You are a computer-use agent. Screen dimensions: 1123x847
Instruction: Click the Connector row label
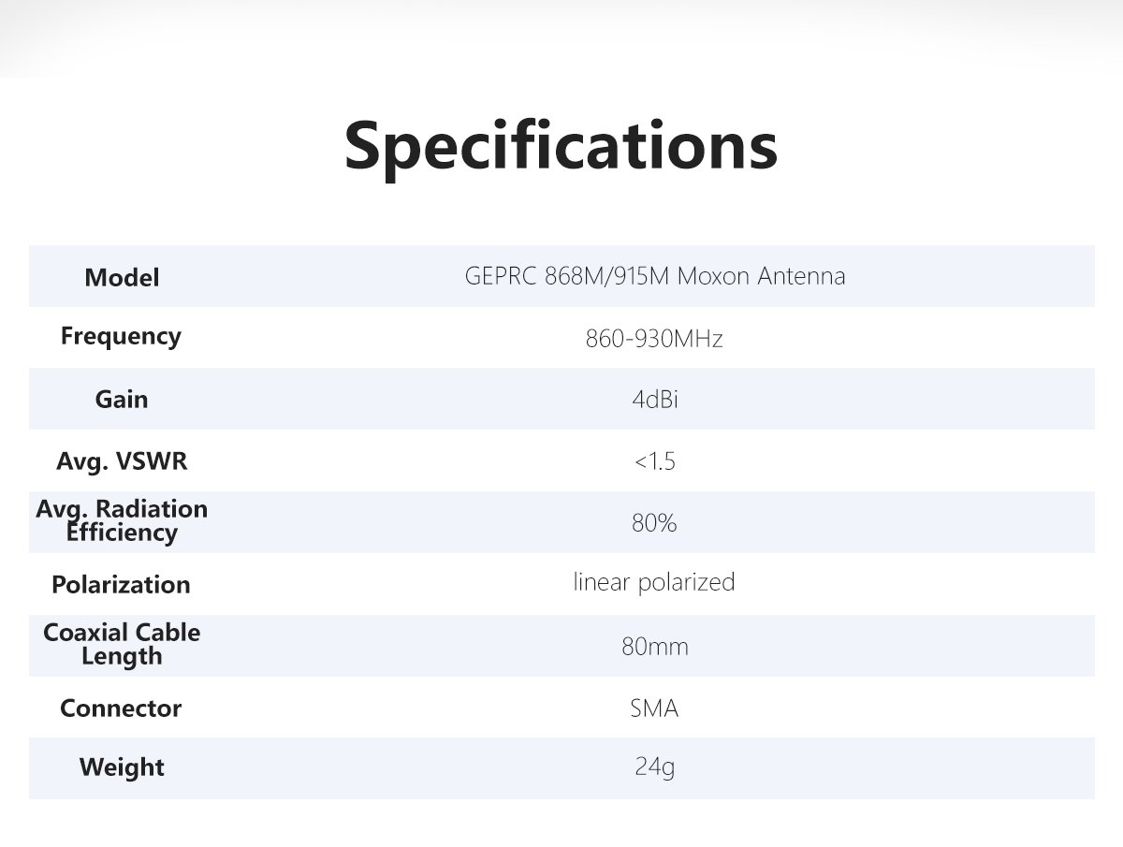(x=121, y=708)
